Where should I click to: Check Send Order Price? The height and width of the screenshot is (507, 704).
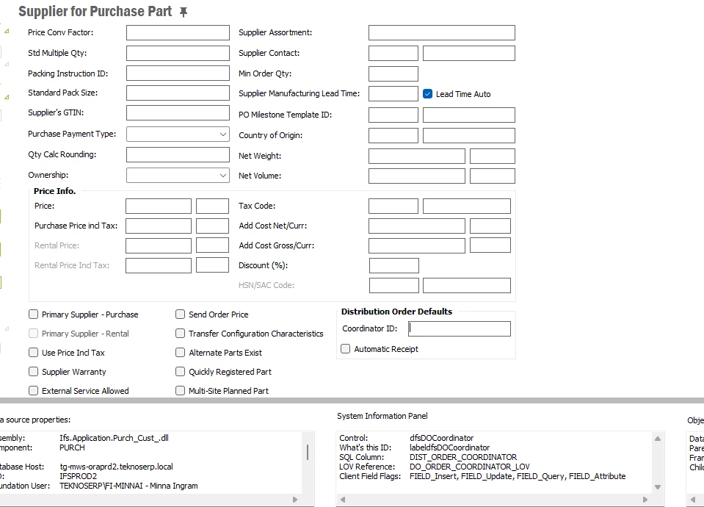[x=180, y=314]
